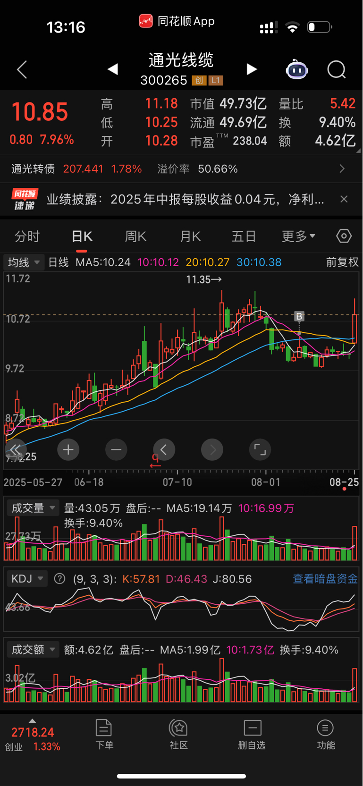Tap the MA5:10.24 moving average label
This screenshot has height=786, width=363.
pos(103,262)
